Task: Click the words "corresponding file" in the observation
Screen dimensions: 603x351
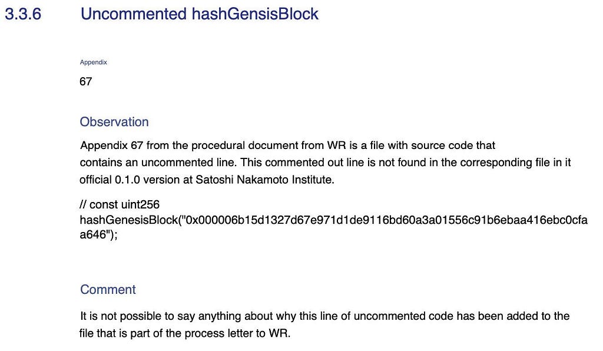Action: click(482, 162)
